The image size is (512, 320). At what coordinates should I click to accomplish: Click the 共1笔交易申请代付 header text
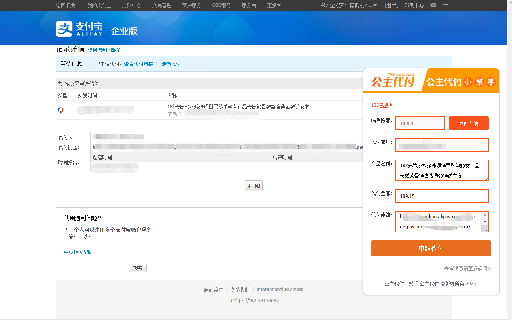pos(78,84)
